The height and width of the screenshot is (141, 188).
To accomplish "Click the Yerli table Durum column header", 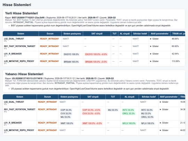I will click(50, 34).
